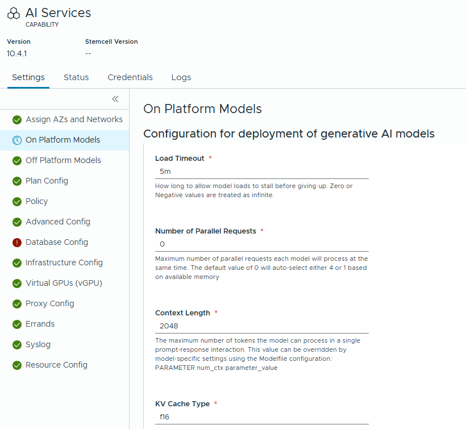Click the green check icon beside Infrastructure Config
The image size is (466, 429).
tap(17, 263)
